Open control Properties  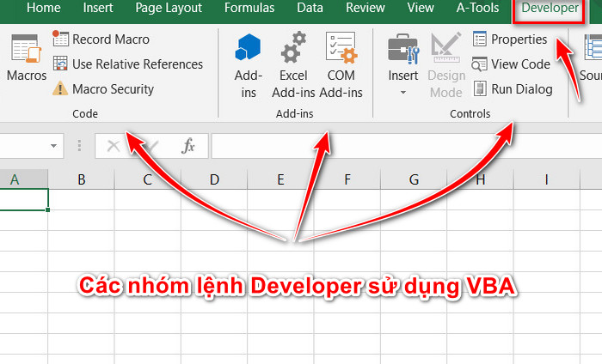(x=510, y=39)
